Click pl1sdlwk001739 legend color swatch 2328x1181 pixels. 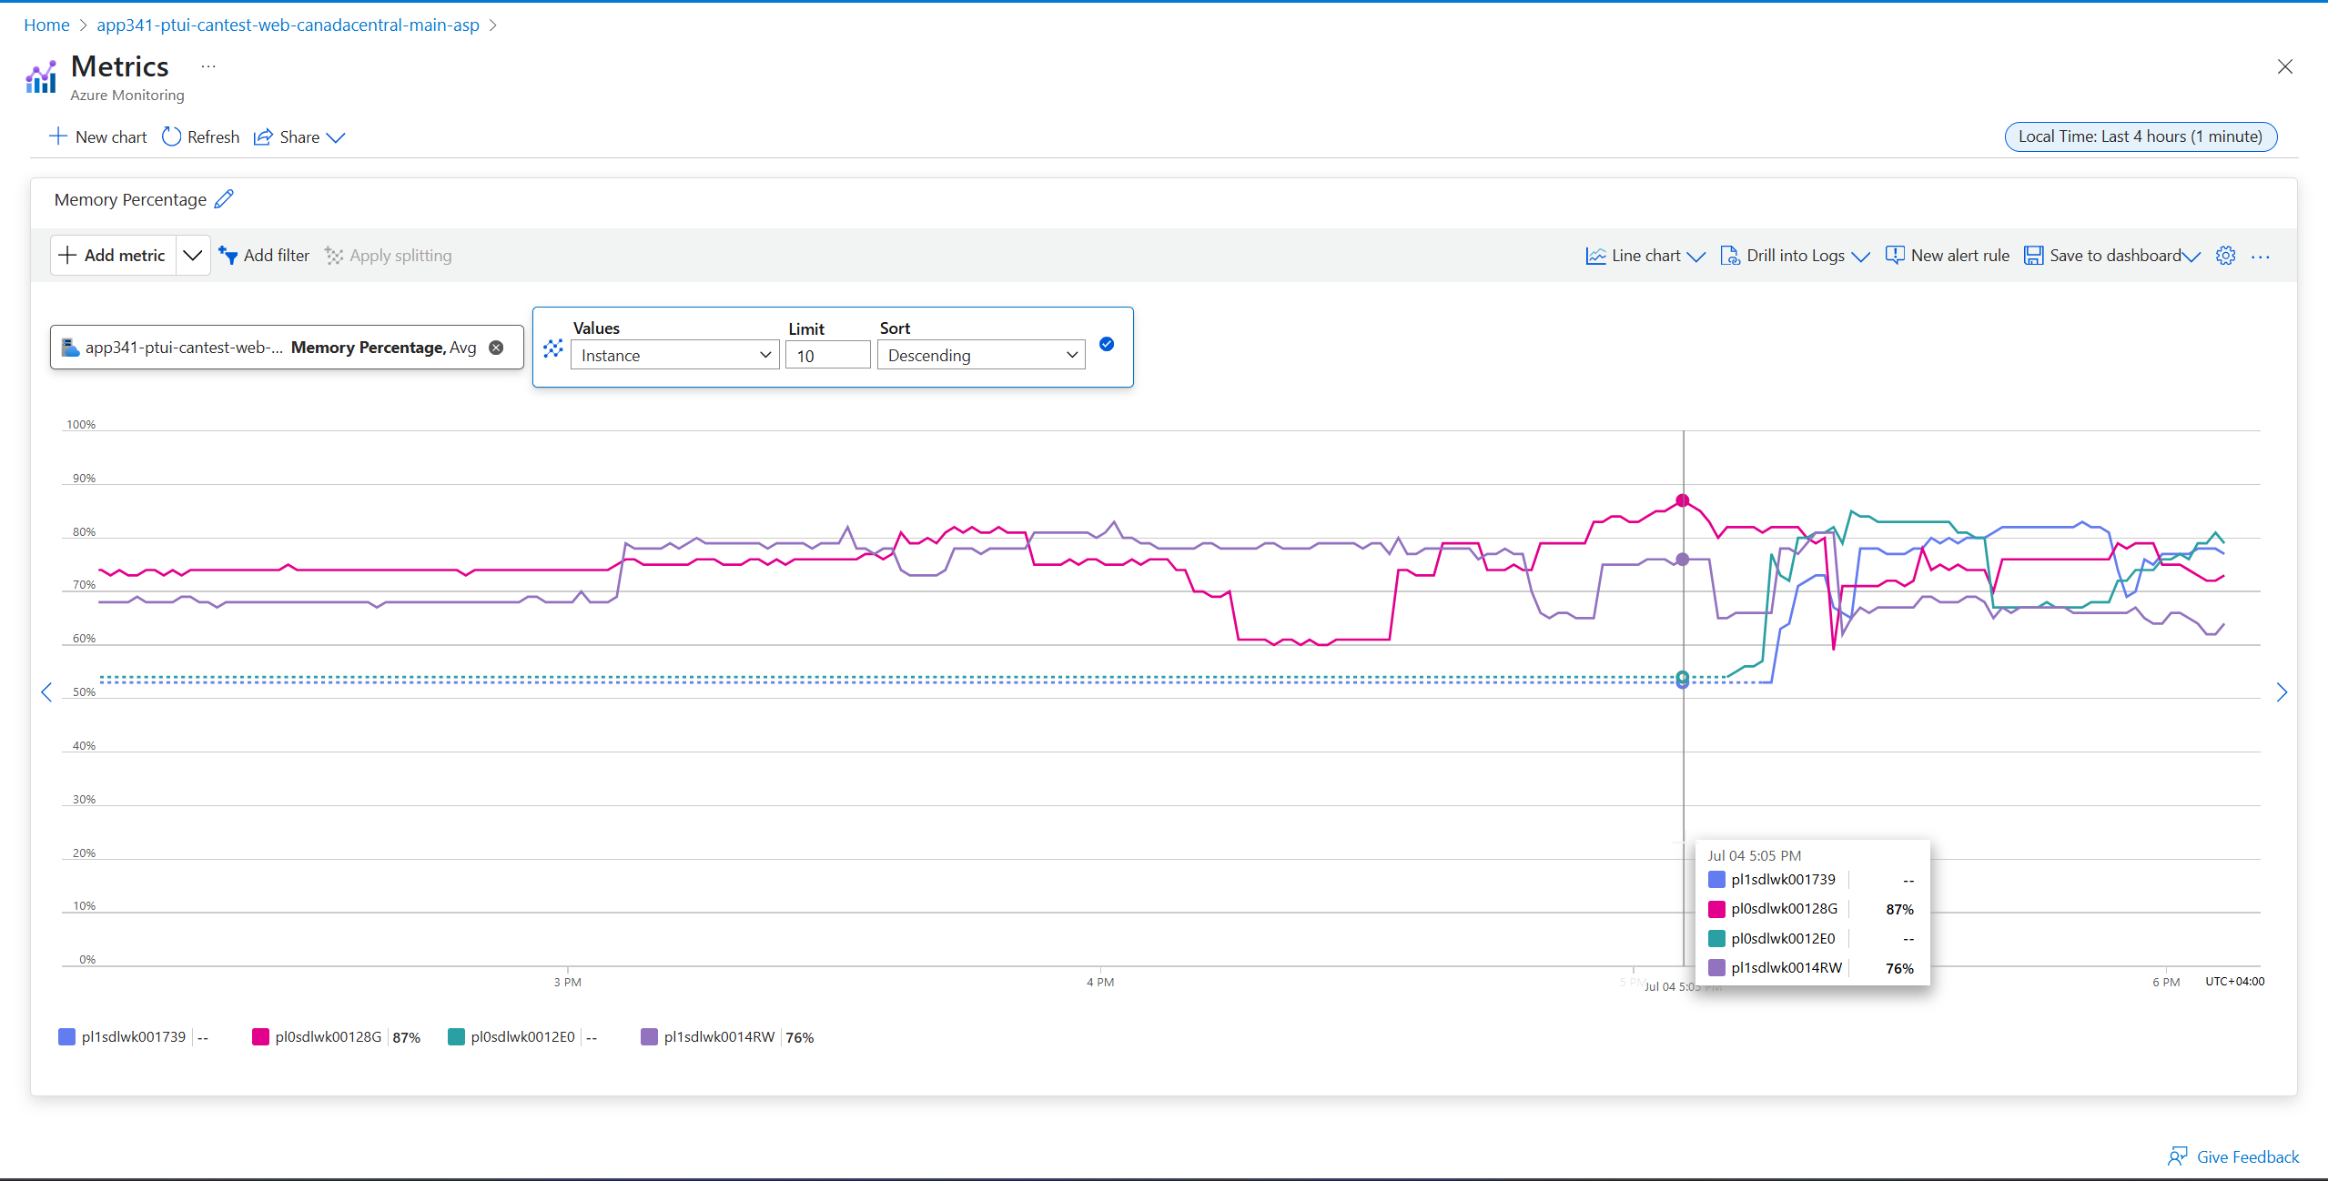(66, 1036)
